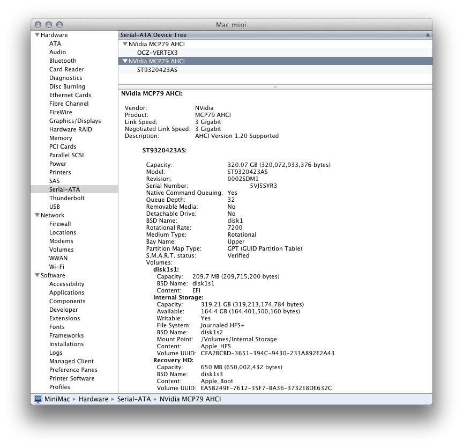Select OCZ-VERTEX3 in device tree
463x447 pixels.
(157, 53)
